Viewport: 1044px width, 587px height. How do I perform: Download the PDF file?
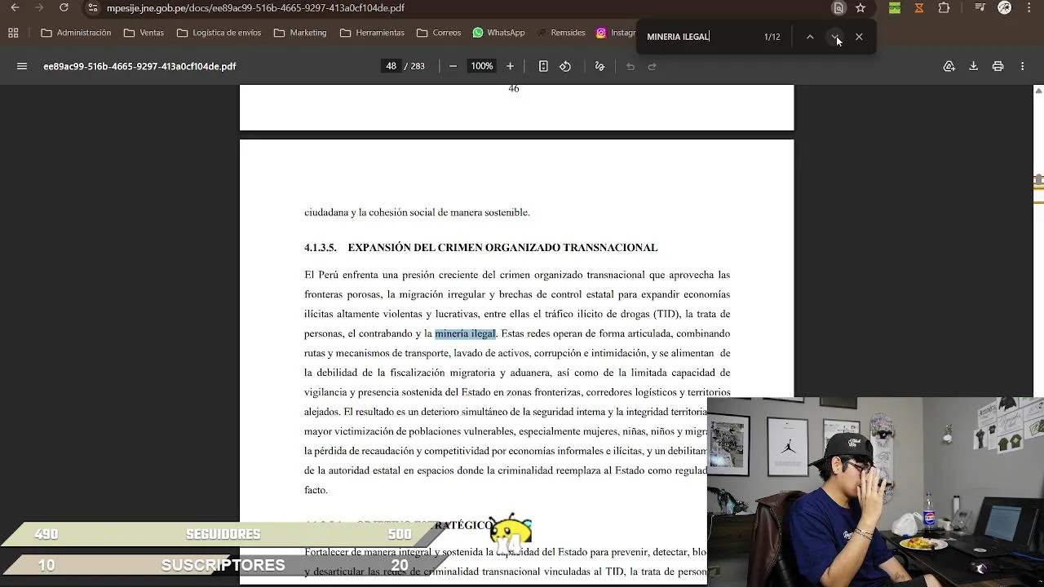coord(974,66)
